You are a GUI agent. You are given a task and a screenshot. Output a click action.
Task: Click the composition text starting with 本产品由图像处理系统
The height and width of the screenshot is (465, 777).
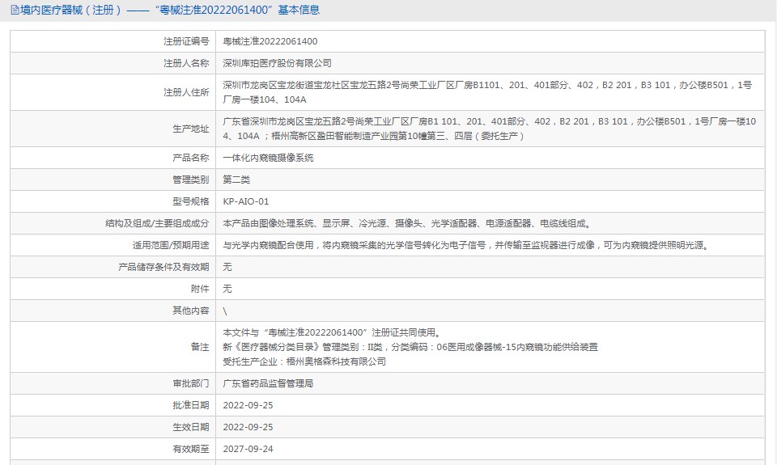coord(407,223)
